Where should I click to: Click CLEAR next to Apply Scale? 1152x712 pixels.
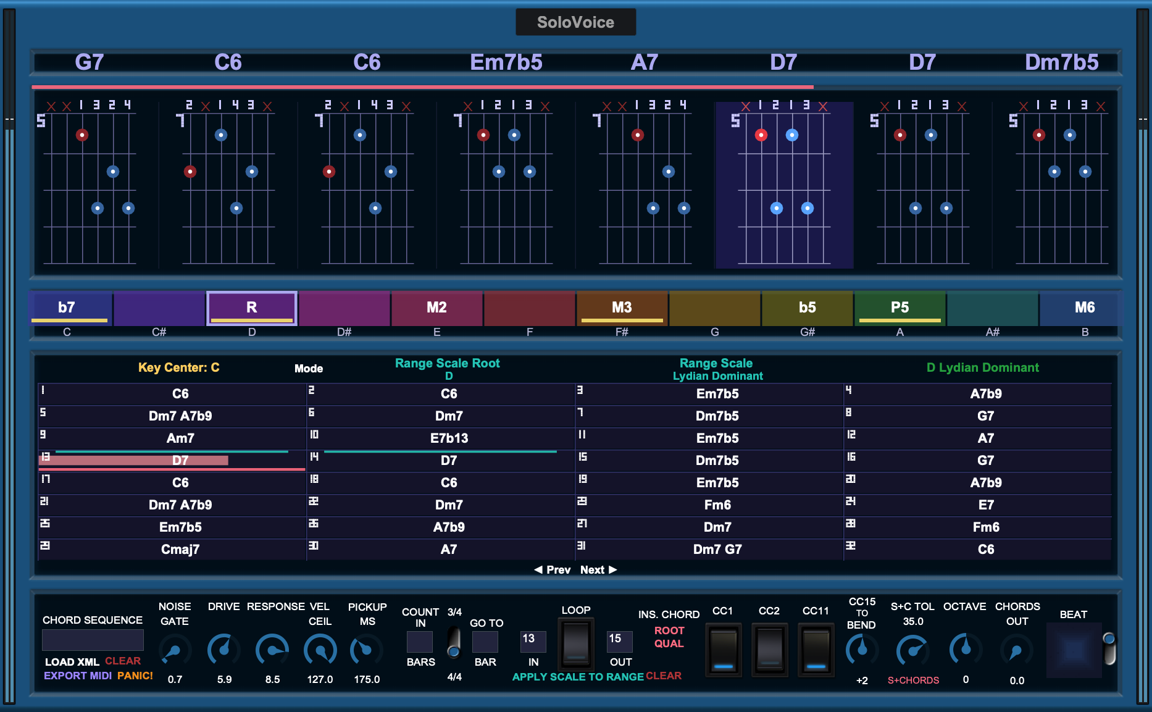click(664, 676)
